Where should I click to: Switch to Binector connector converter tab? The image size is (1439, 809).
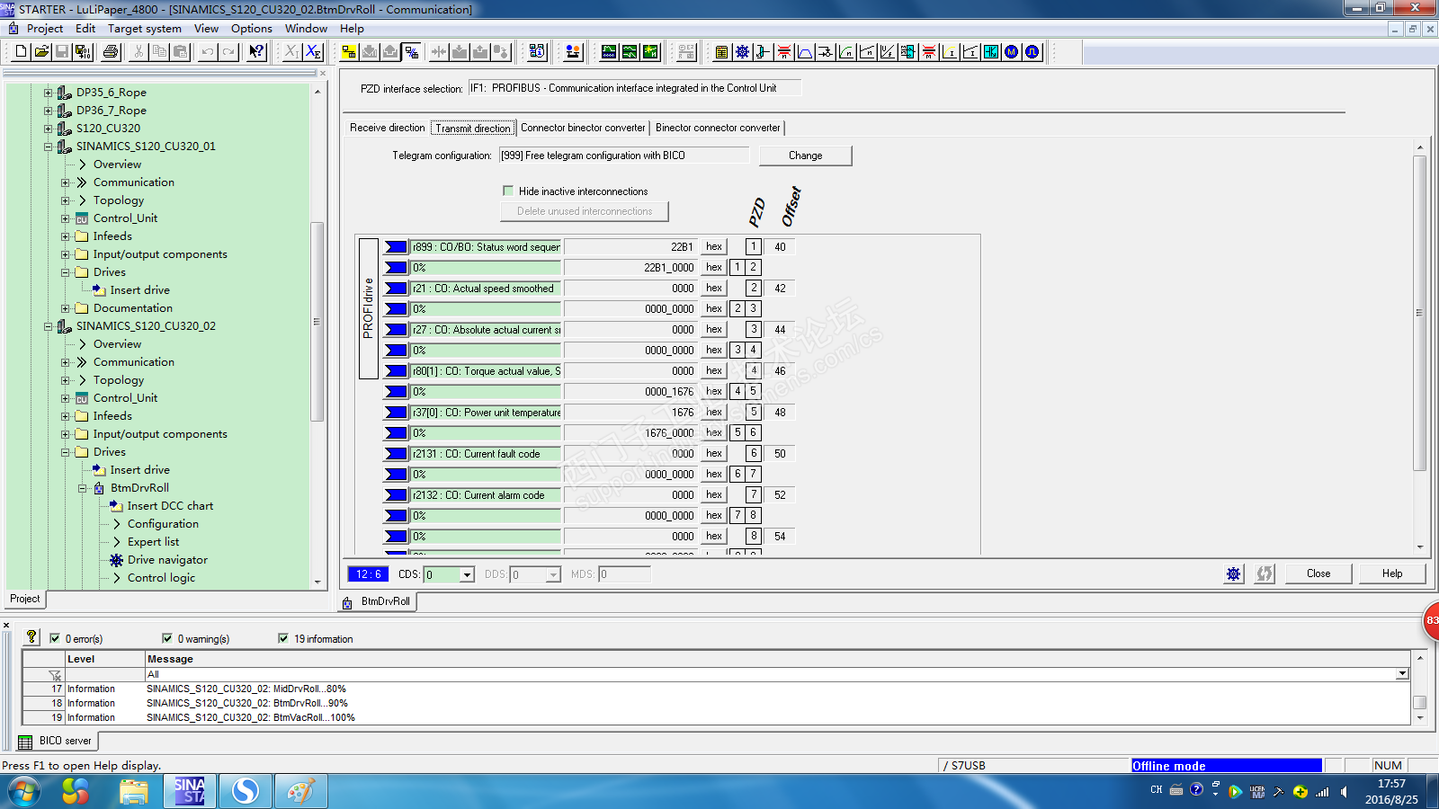718,128
